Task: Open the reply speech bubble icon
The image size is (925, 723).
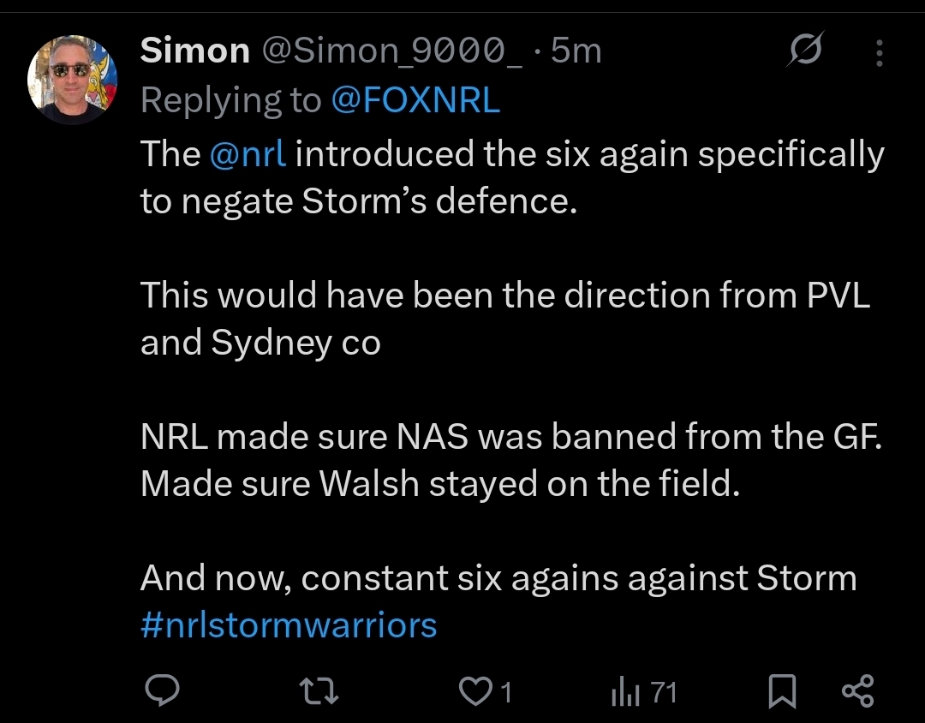Action: tap(162, 690)
